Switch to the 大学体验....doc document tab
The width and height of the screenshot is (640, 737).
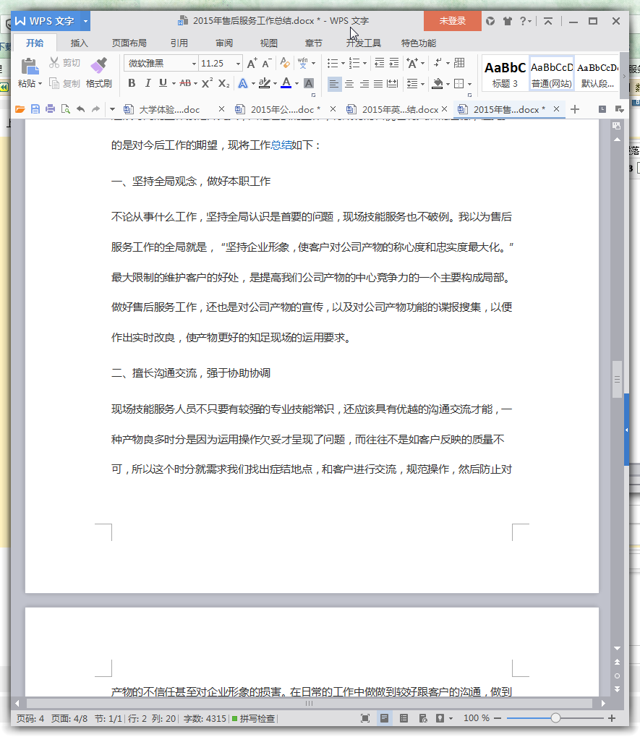(x=169, y=109)
